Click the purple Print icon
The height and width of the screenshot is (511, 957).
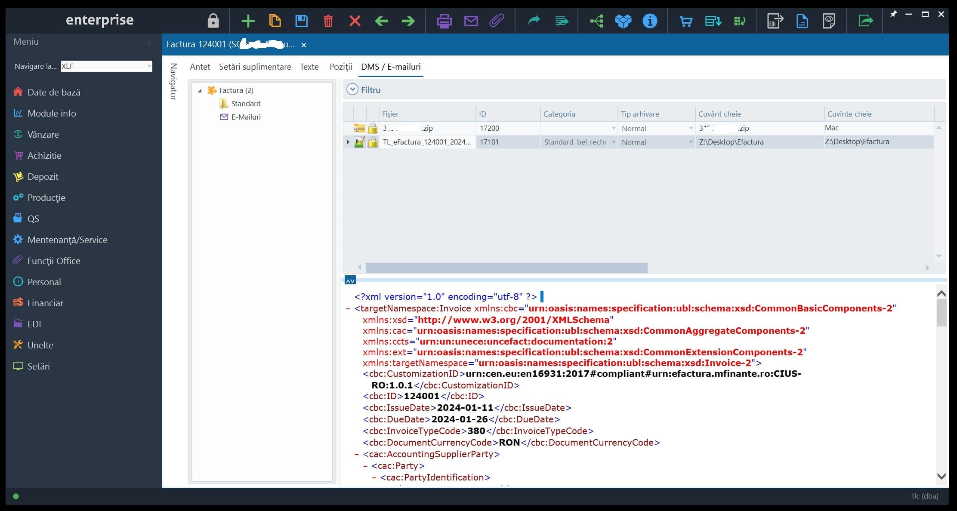coord(444,21)
